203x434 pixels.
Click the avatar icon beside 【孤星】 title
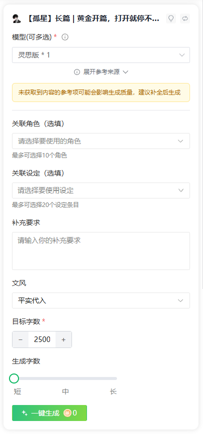point(16,18)
